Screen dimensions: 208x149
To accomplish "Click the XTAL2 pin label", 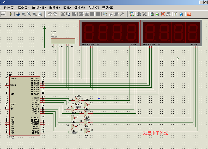I will pyautogui.click(x=13, y=85).
